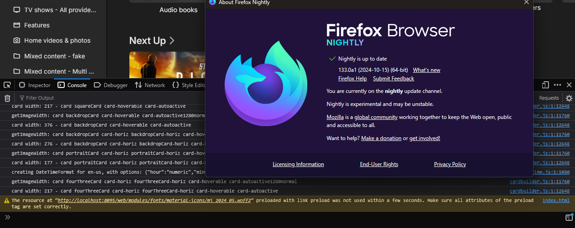
Task: Activate the element picker icon in devtools
Action: point(7,85)
